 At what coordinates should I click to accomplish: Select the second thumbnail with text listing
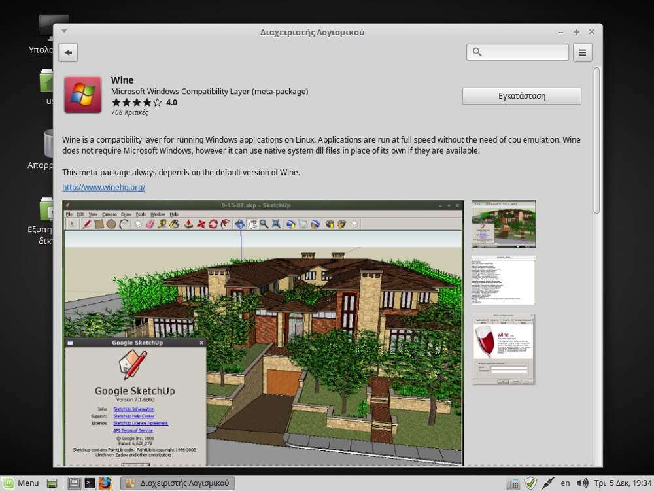(x=504, y=280)
